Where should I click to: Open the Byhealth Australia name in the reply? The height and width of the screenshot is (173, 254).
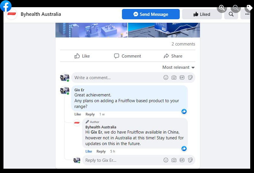click(101, 127)
